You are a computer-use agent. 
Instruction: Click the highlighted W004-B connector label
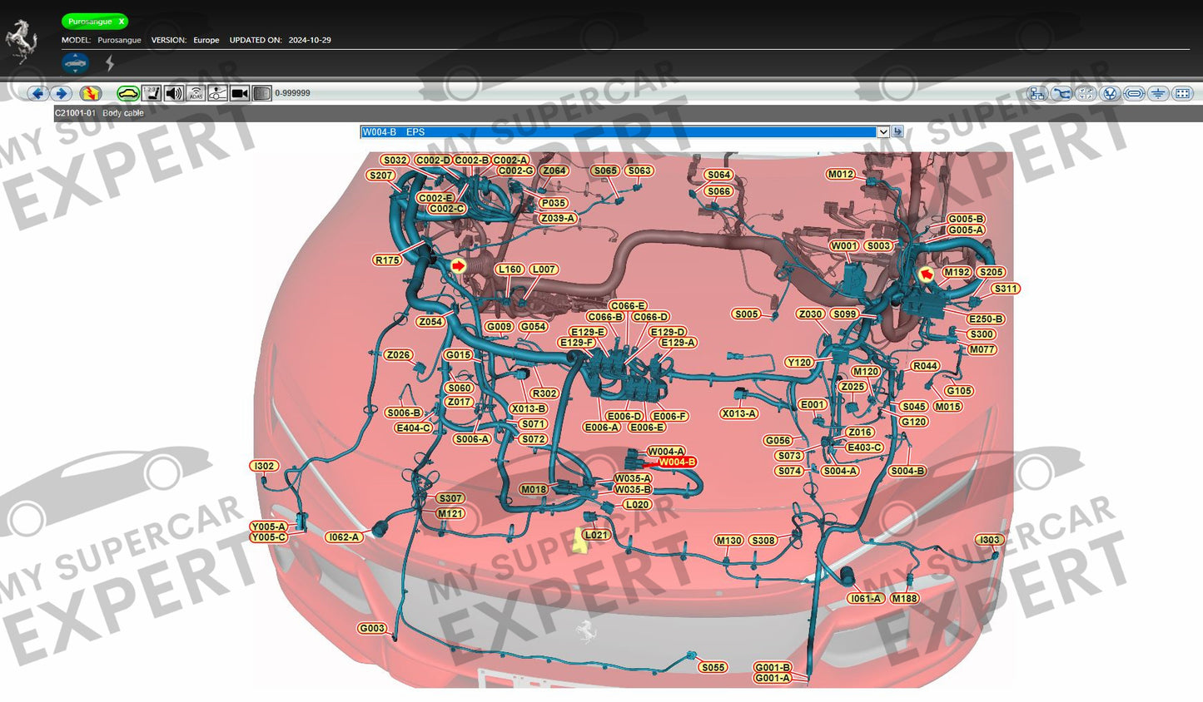(677, 462)
